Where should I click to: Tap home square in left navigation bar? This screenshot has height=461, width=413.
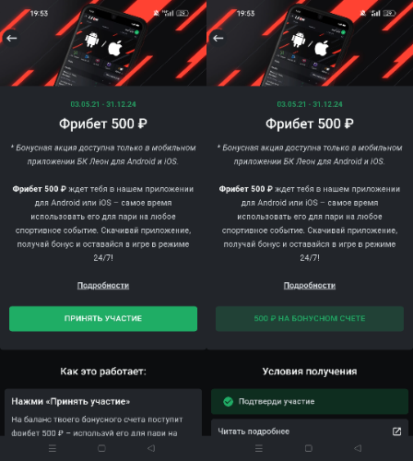101,448
